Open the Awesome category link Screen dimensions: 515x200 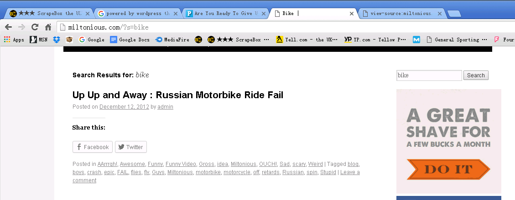tap(133, 164)
